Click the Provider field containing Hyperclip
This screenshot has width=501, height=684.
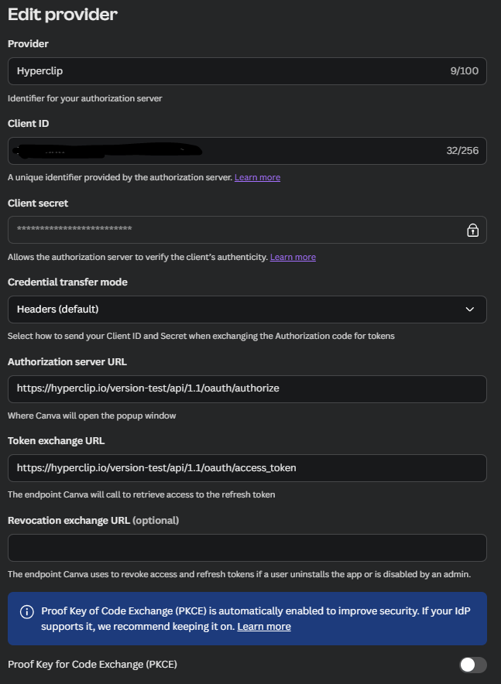(225, 71)
